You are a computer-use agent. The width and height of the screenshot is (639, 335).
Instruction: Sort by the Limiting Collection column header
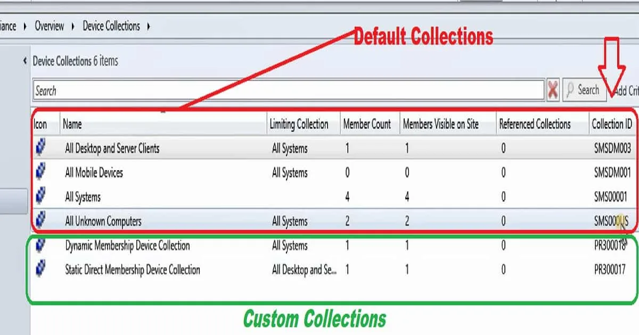pos(299,124)
